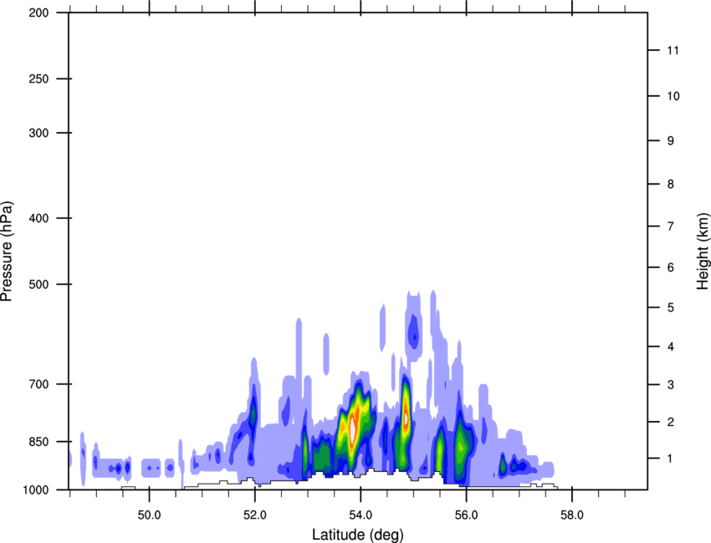Click the 52.0 latitude tick label
The image size is (711, 543).
click(255, 515)
